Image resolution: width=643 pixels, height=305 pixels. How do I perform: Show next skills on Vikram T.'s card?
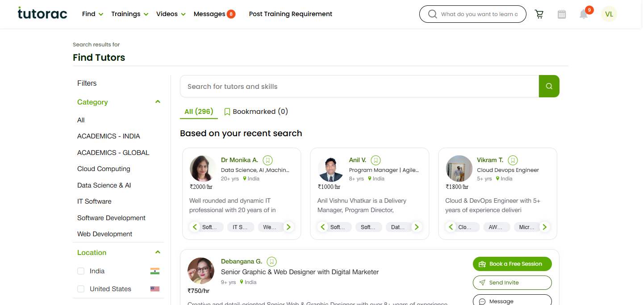point(544,227)
